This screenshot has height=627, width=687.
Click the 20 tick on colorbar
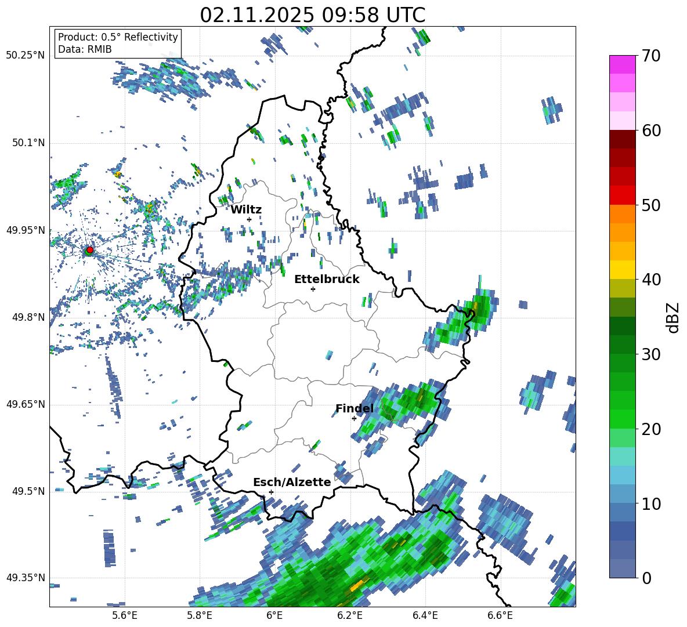point(651,429)
